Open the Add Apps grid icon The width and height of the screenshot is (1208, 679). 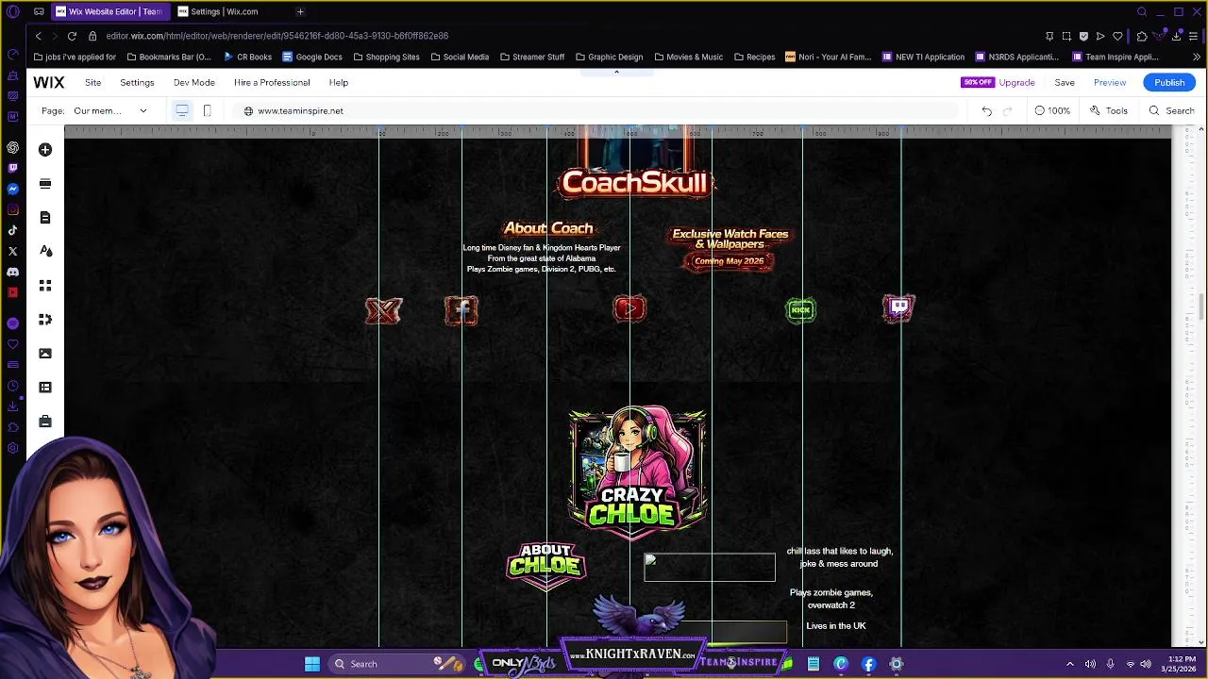45,286
